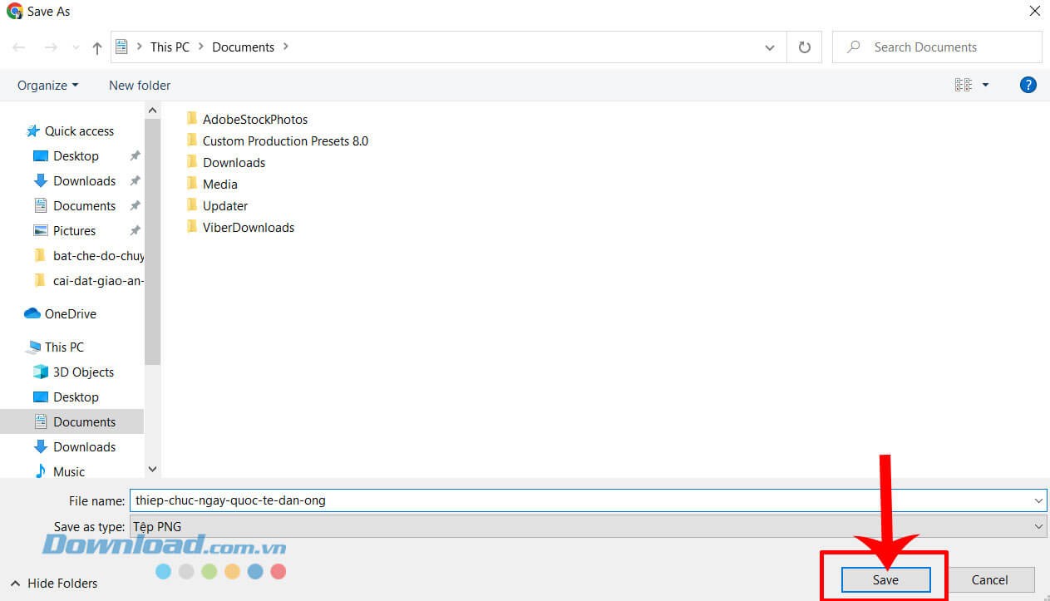Select Music in the navigation tree
The height and width of the screenshot is (601, 1050).
69,471
